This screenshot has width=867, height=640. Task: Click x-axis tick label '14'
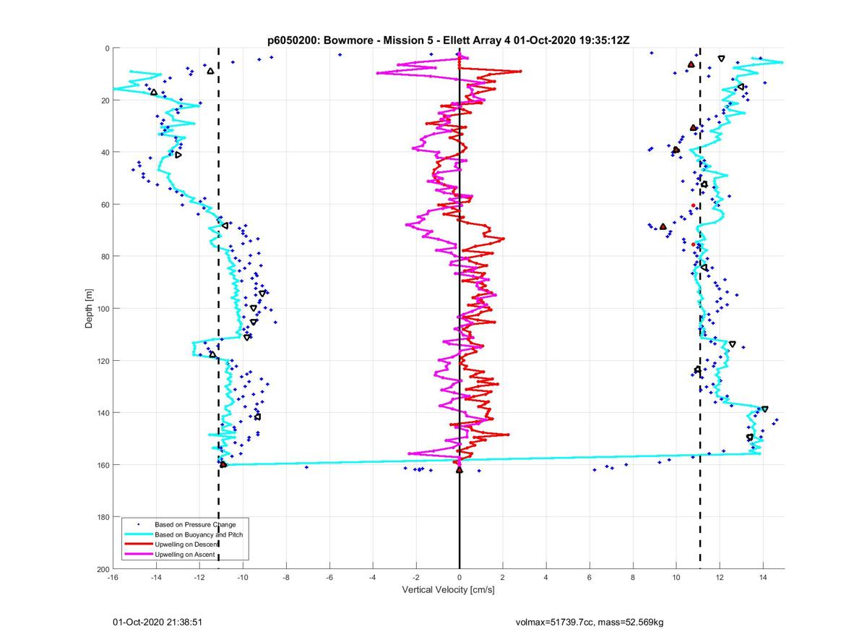pyautogui.click(x=763, y=579)
